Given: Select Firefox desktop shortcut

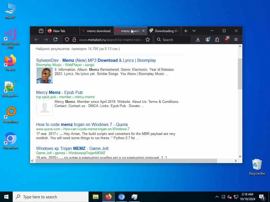Looking at the screenshot, I should point(10,63).
